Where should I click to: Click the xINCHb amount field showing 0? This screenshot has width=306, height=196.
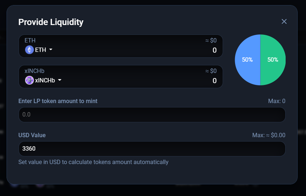tap(214, 81)
